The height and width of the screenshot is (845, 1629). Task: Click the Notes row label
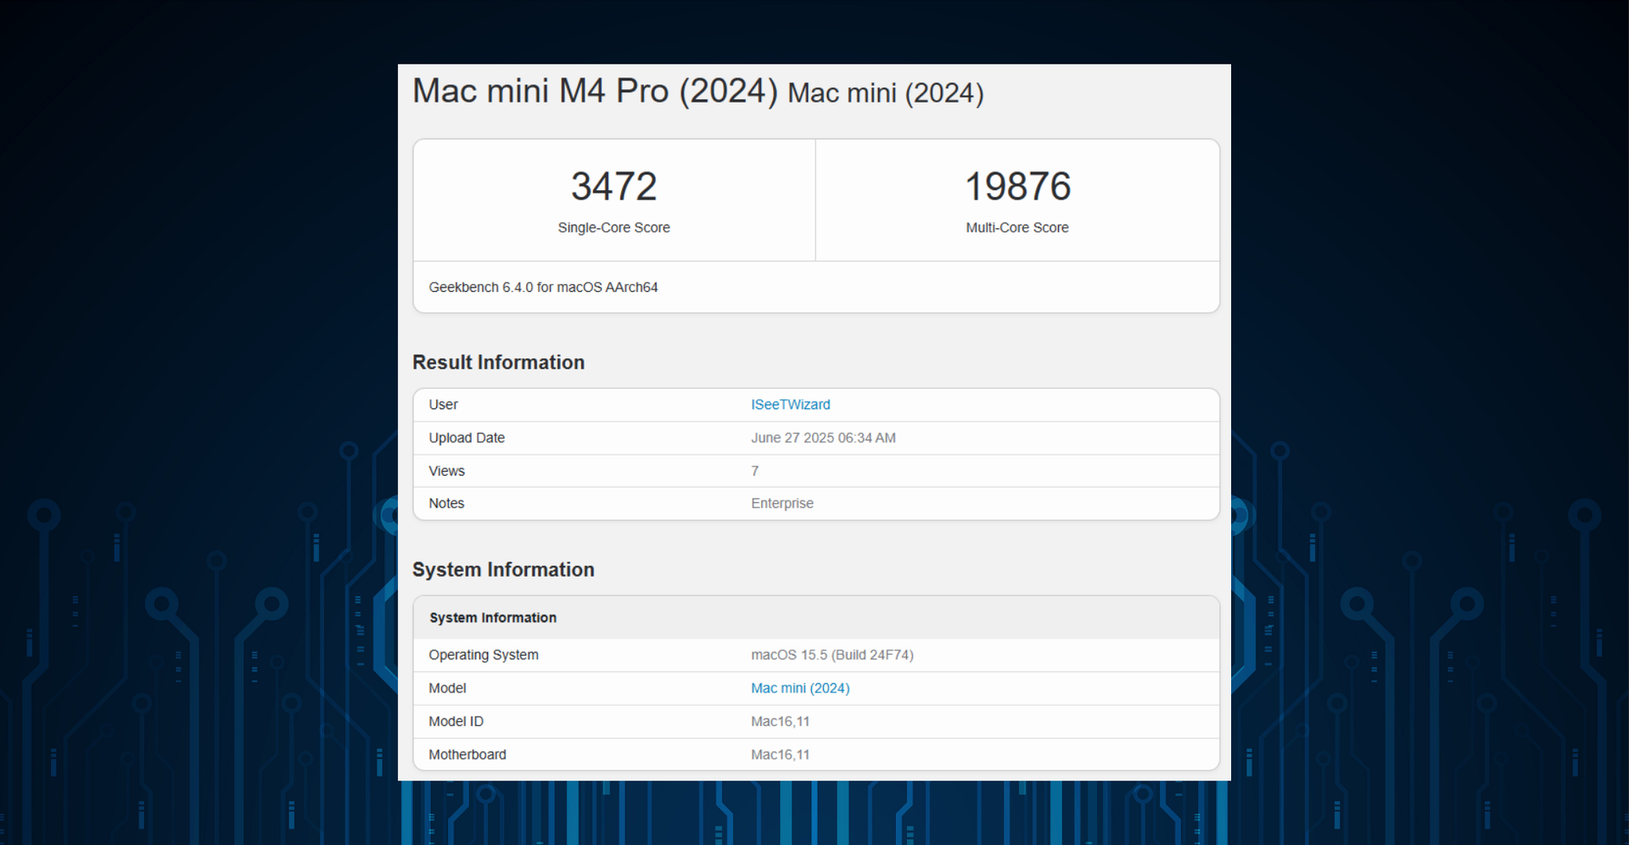click(446, 503)
